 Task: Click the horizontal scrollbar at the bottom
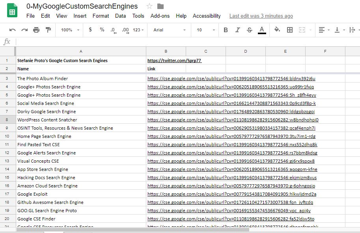pyautogui.click(x=133, y=229)
